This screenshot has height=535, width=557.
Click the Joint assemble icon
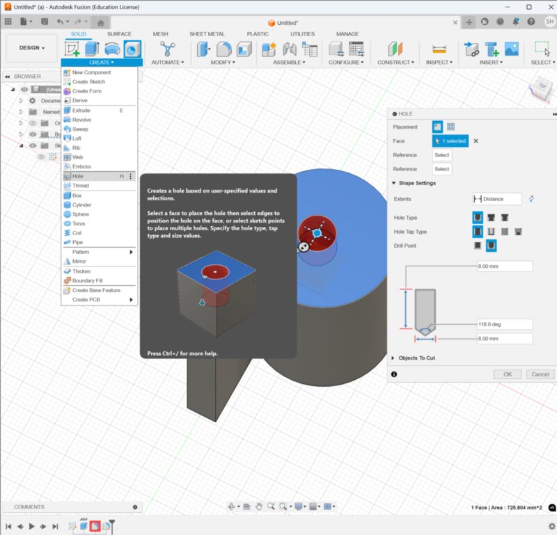[290, 49]
